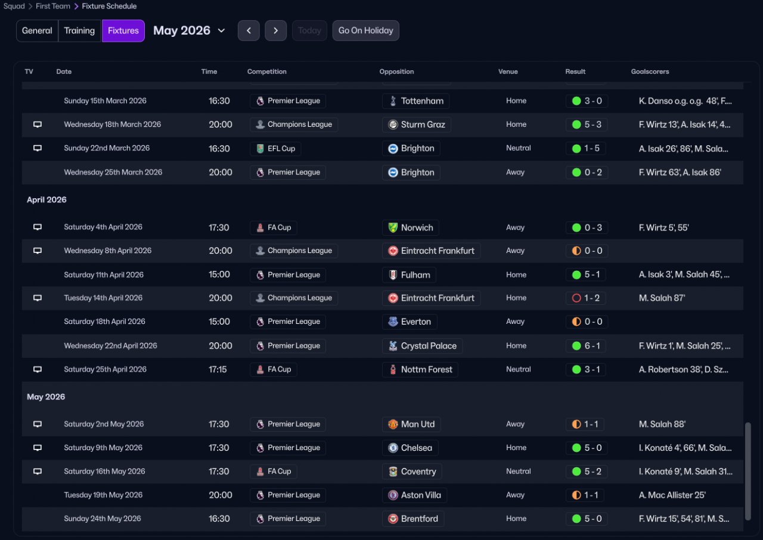The height and width of the screenshot is (540, 763).
Task: Click the Date column header
Action: [x=64, y=71]
